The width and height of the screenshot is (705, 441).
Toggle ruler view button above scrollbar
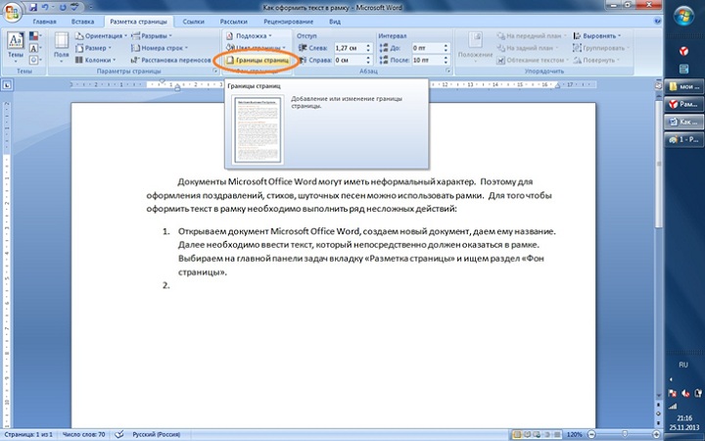(659, 84)
